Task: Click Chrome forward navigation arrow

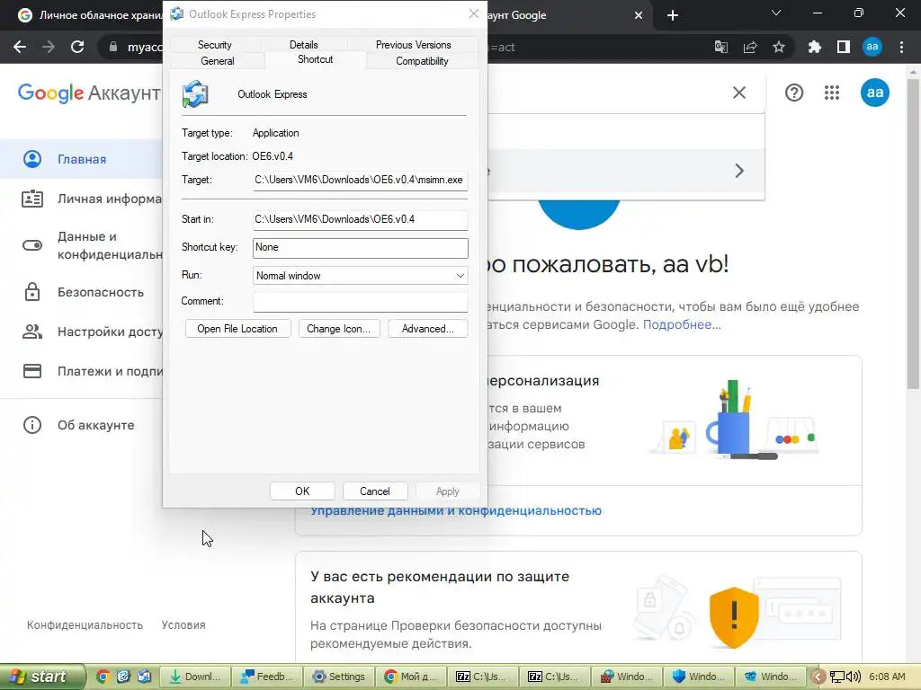Action: [x=49, y=47]
